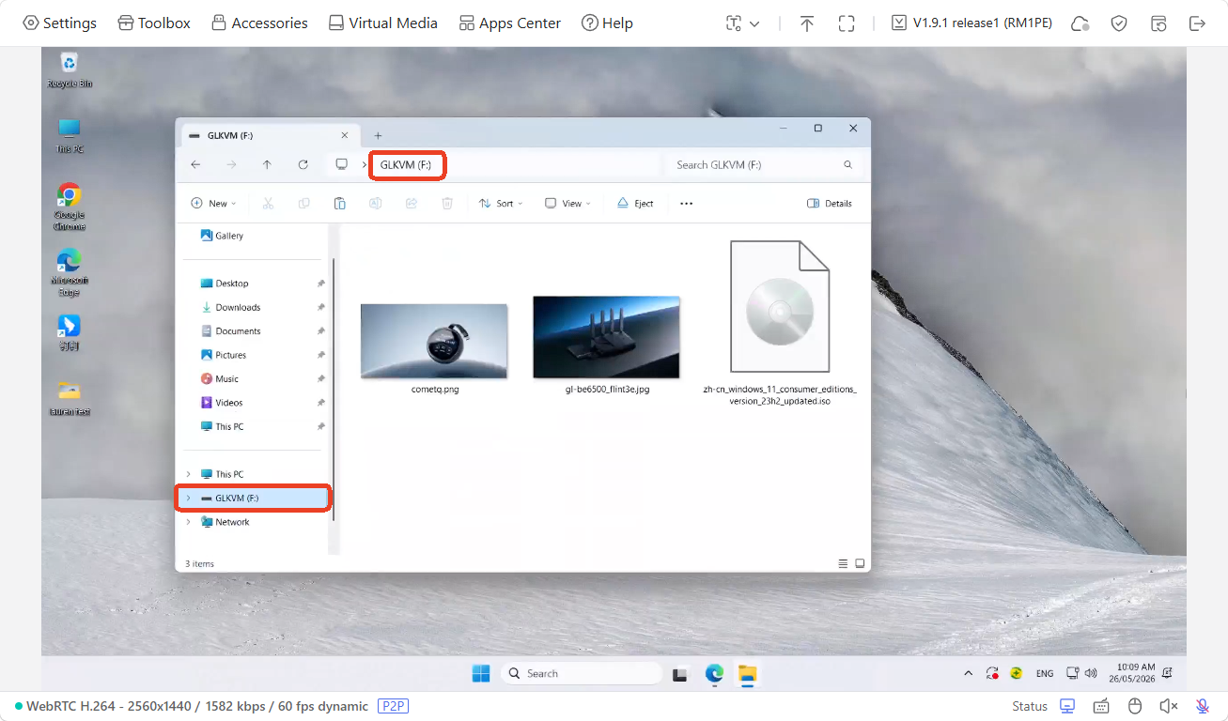Open the Help menu

point(607,23)
